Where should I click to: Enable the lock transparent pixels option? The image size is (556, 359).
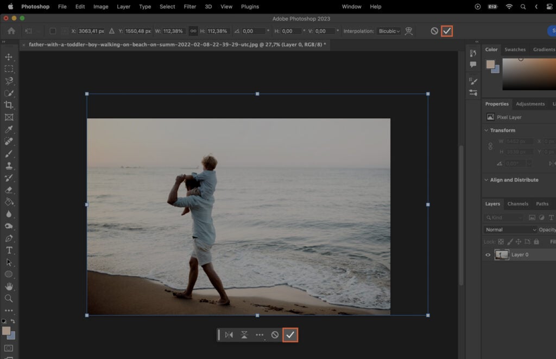501,242
